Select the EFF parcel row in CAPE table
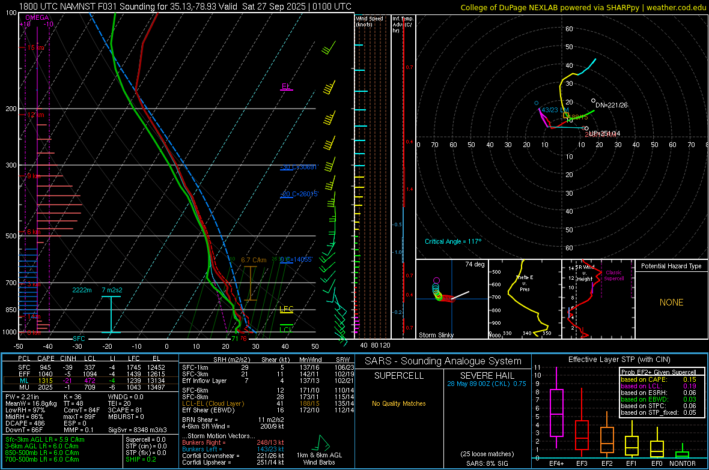The width and height of the screenshot is (709, 470). (x=91, y=374)
